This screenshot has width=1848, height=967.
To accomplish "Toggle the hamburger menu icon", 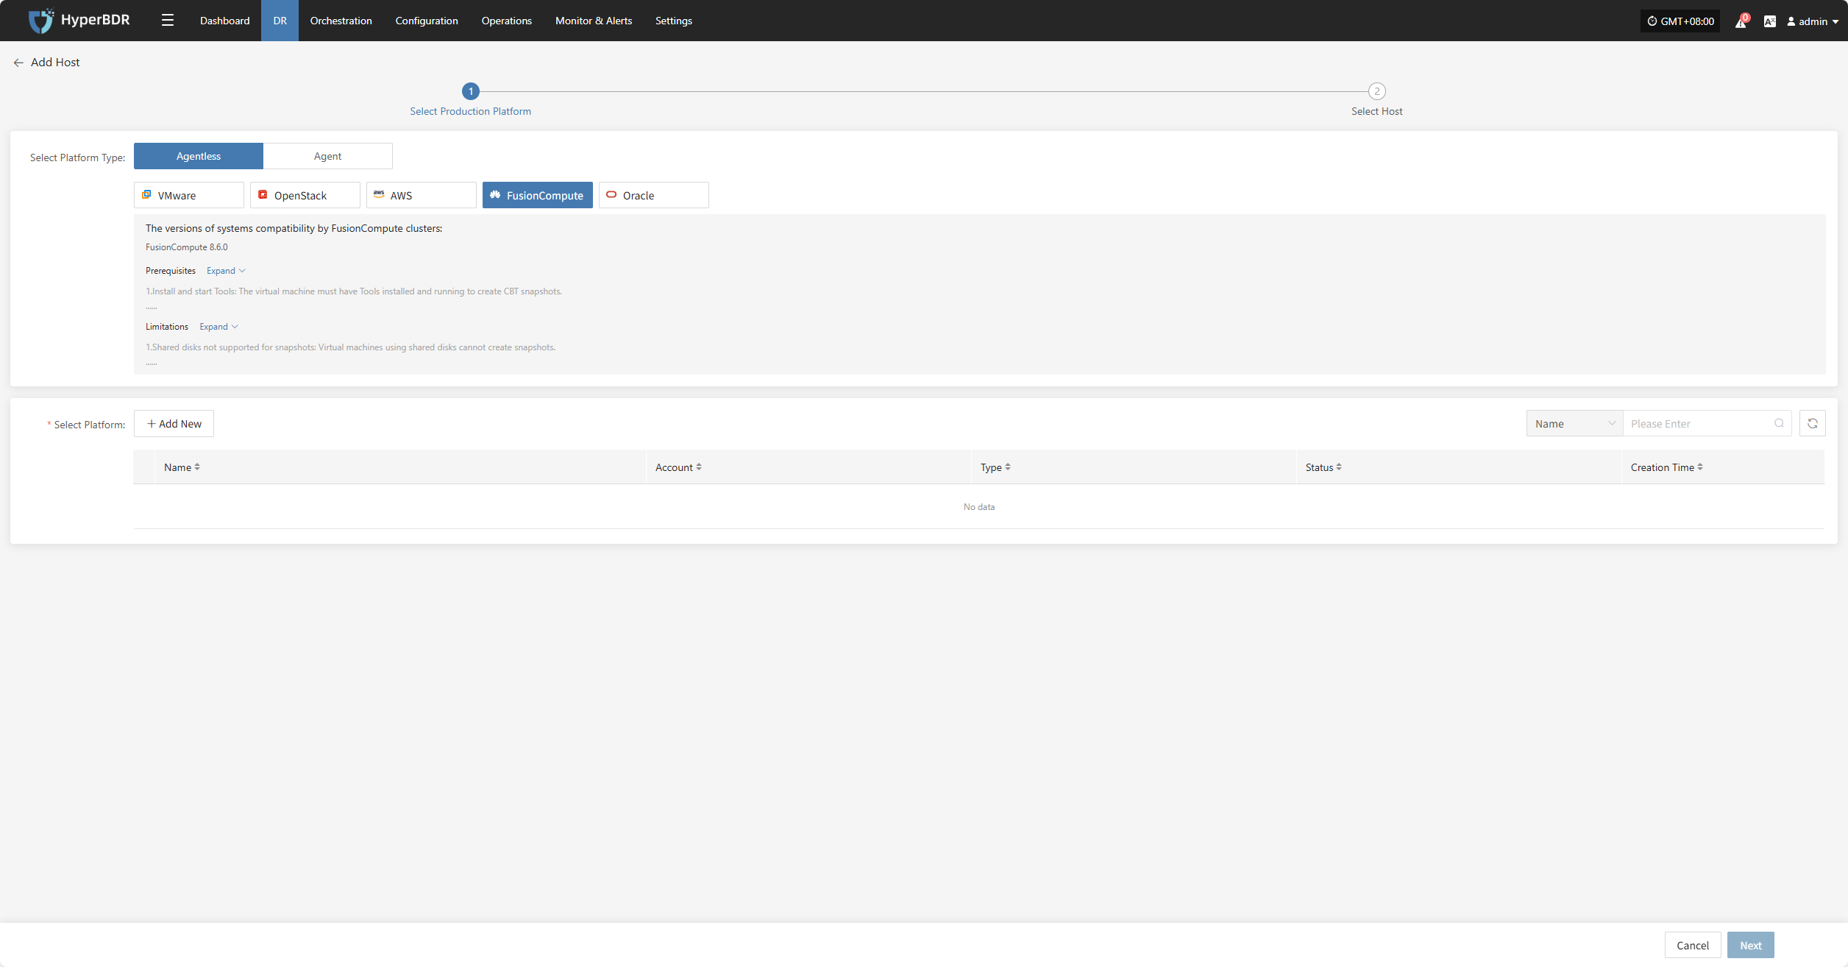I will [168, 21].
